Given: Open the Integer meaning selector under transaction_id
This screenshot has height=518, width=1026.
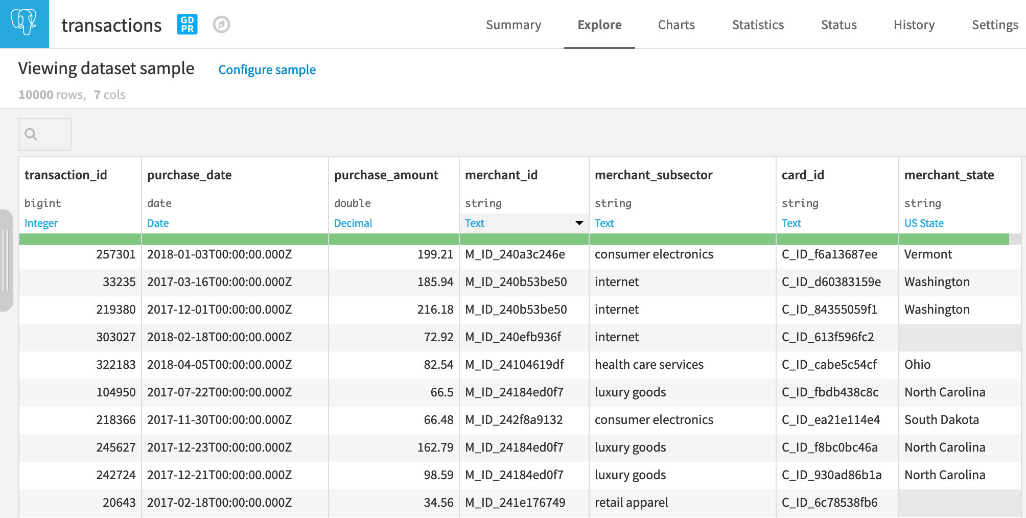Looking at the screenshot, I should pos(41,223).
